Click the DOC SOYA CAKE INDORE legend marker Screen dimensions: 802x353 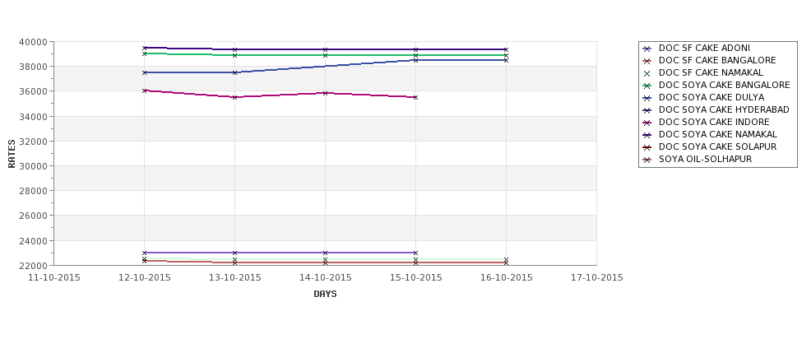tap(647, 123)
